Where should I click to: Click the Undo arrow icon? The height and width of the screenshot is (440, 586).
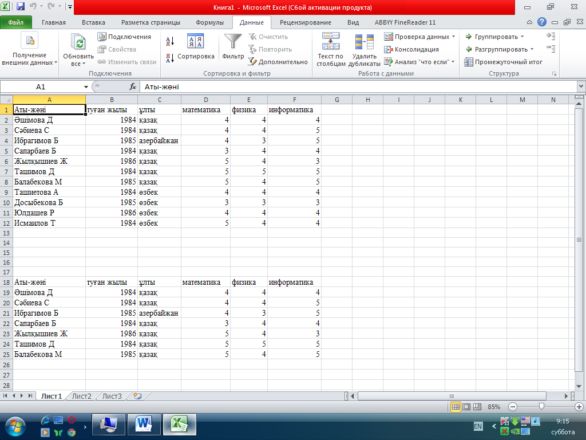click(33, 6)
